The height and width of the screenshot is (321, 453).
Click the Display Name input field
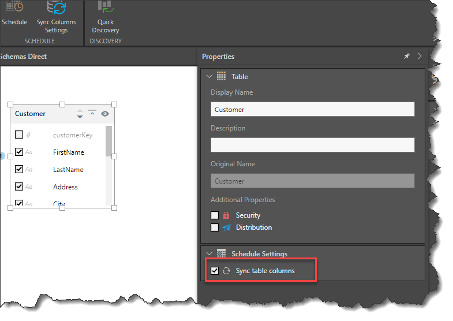pos(312,109)
